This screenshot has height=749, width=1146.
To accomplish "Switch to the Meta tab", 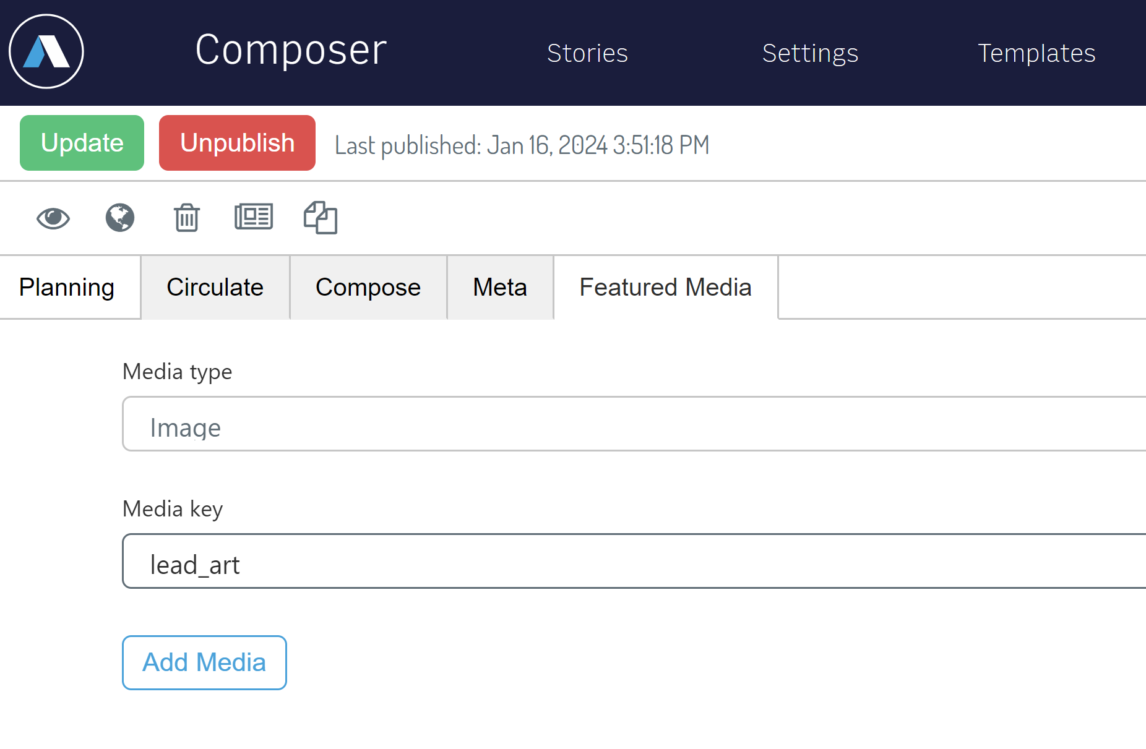I will [500, 288].
